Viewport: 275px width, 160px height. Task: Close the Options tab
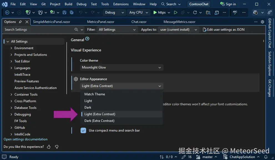[x=27, y=22]
